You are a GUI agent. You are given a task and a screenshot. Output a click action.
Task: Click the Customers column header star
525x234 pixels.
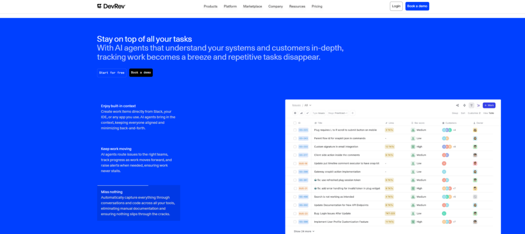tap(443, 123)
